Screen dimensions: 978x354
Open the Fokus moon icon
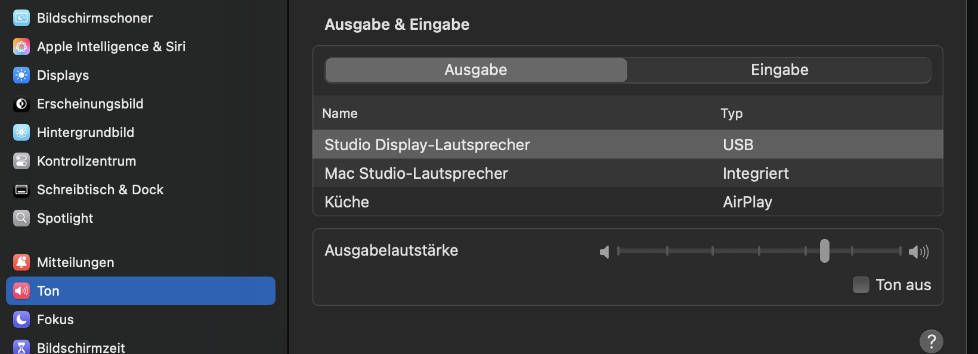[x=21, y=319]
